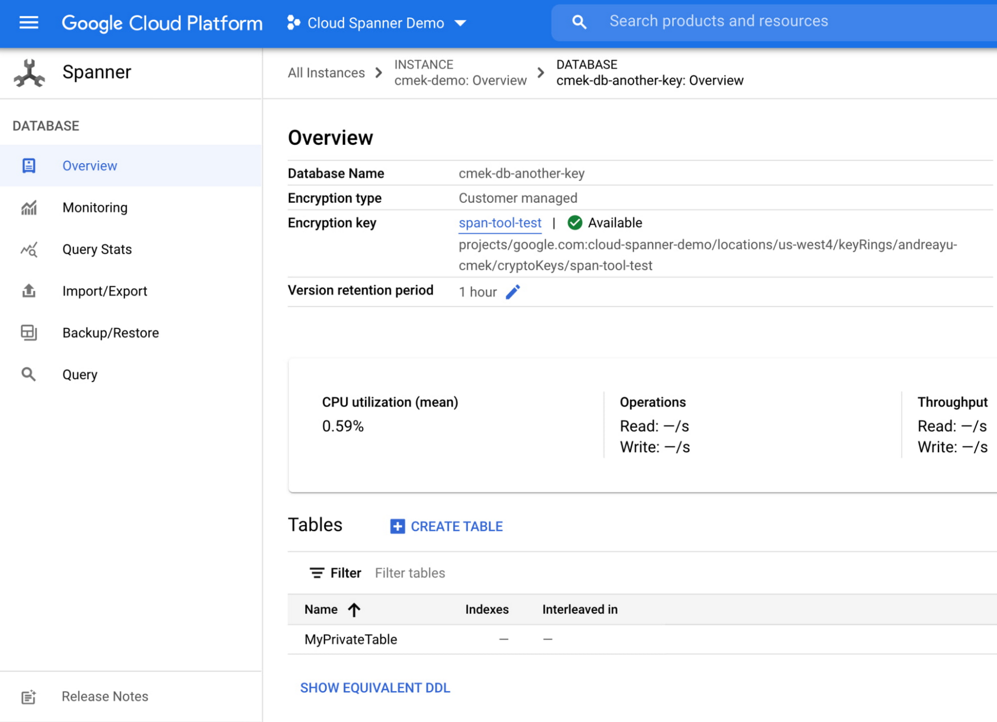Image resolution: width=997 pixels, height=722 pixels.
Task: Click the encryption key full resource path
Action: [x=708, y=255]
